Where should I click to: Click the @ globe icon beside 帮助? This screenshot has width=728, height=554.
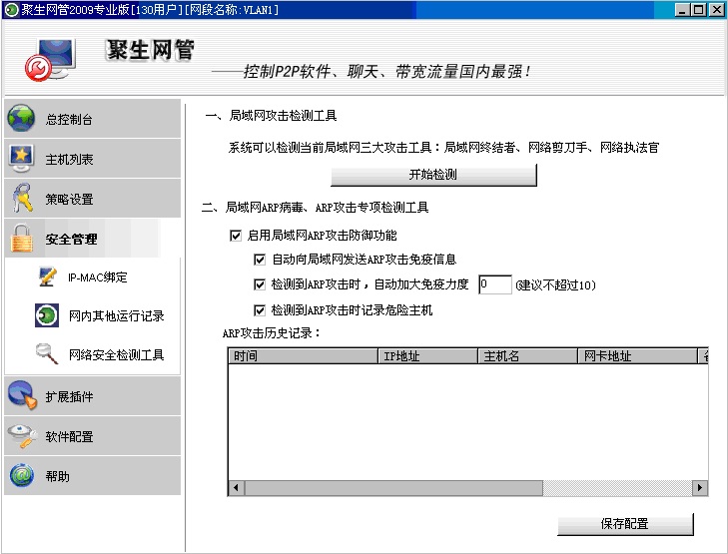(x=22, y=475)
